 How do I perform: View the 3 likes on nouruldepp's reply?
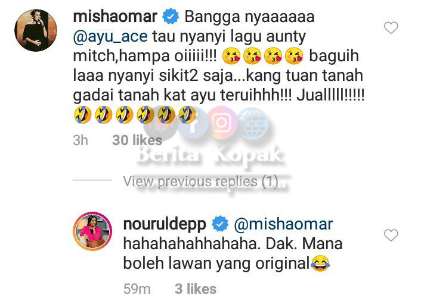point(196,289)
